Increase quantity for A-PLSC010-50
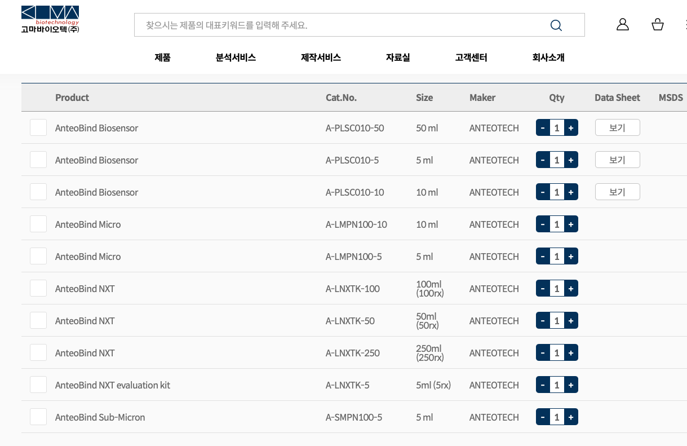The image size is (687, 446). tap(571, 128)
